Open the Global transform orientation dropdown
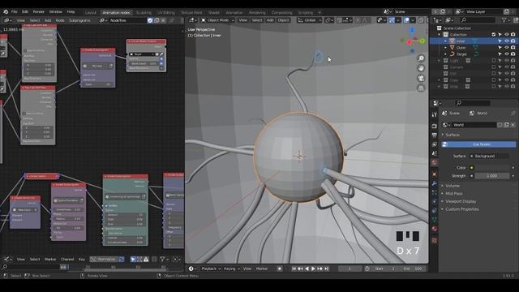Image resolution: width=519 pixels, height=292 pixels. [310, 20]
